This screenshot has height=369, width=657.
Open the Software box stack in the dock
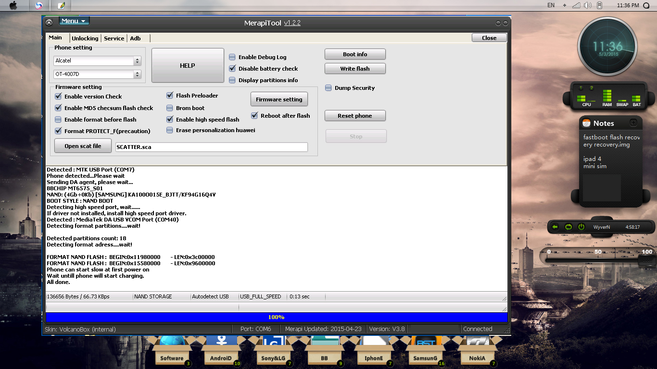coord(171,350)
